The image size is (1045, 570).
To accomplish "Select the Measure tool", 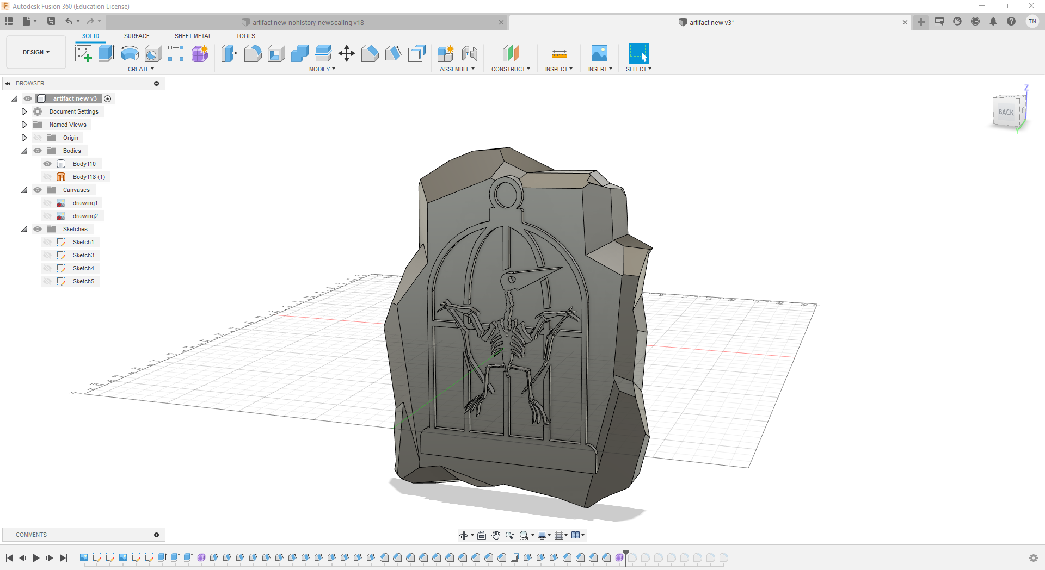I will 559,53.
